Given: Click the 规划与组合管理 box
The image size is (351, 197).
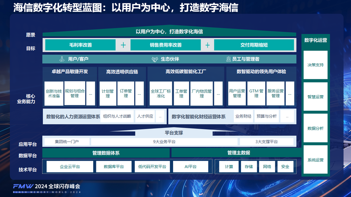Looking at the screenshot, I should pyautogui.click(x=74, y=93).
